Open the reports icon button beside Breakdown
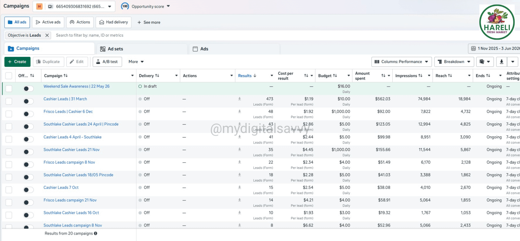This screenshot has width=520, height=241. 485,62
